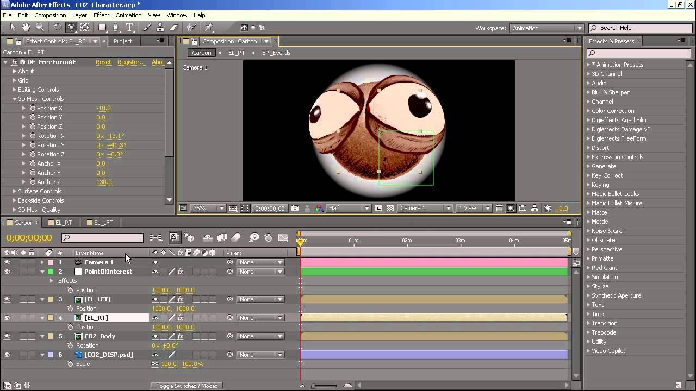The height and width of the screenshot is (391, 696).
Task: Click the Position X value -10.0
Action: (x=103, y=108)
